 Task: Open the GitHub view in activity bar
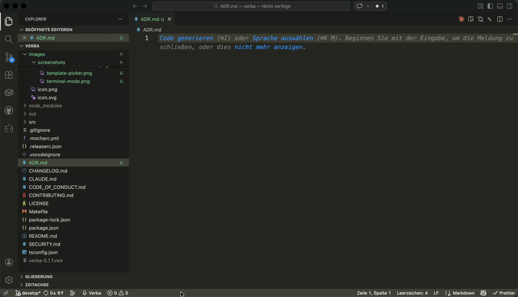9,111
